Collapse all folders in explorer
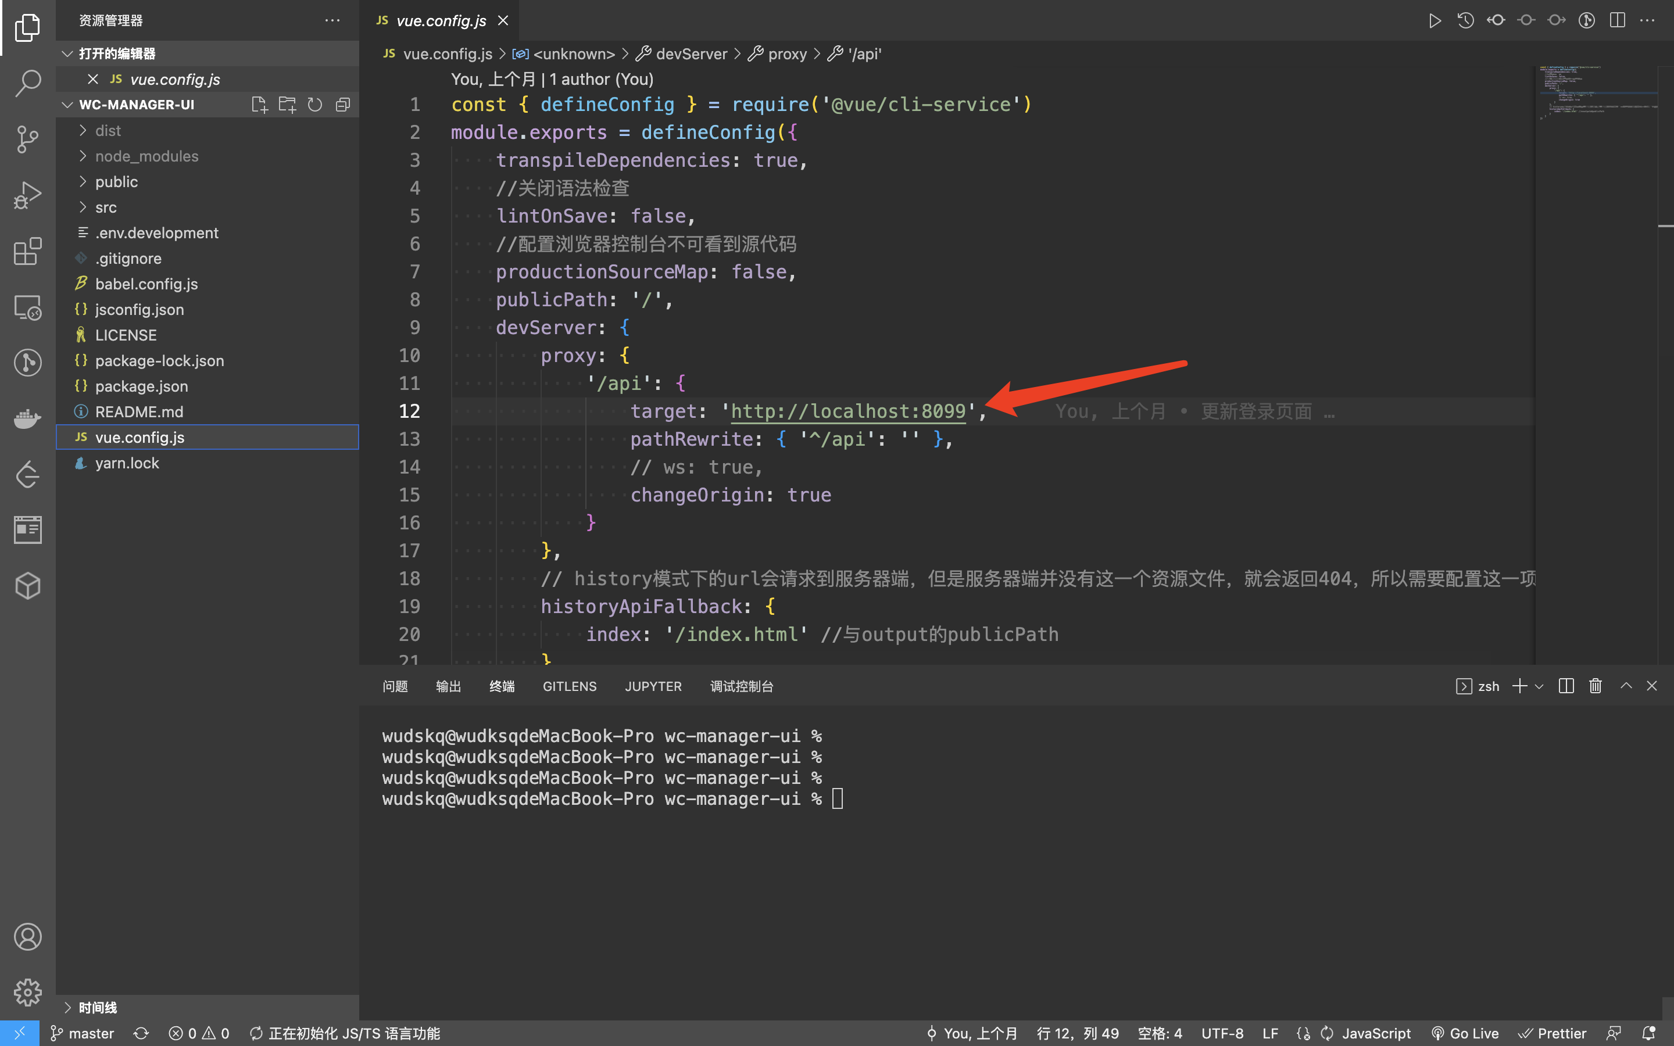Image resolution: width=1674 pixels, height=1046 pixels. [342, 105]
